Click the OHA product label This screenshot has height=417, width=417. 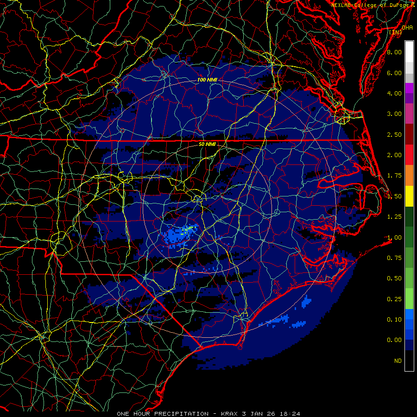tap(407, 28)
